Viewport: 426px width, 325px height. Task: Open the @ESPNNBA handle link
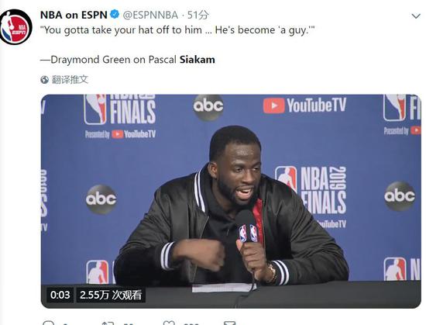tap(150, 15)
